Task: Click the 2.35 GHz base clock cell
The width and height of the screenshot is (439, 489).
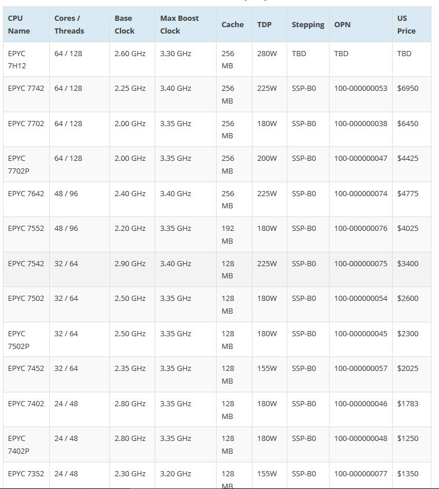Action: coord(132,374)
